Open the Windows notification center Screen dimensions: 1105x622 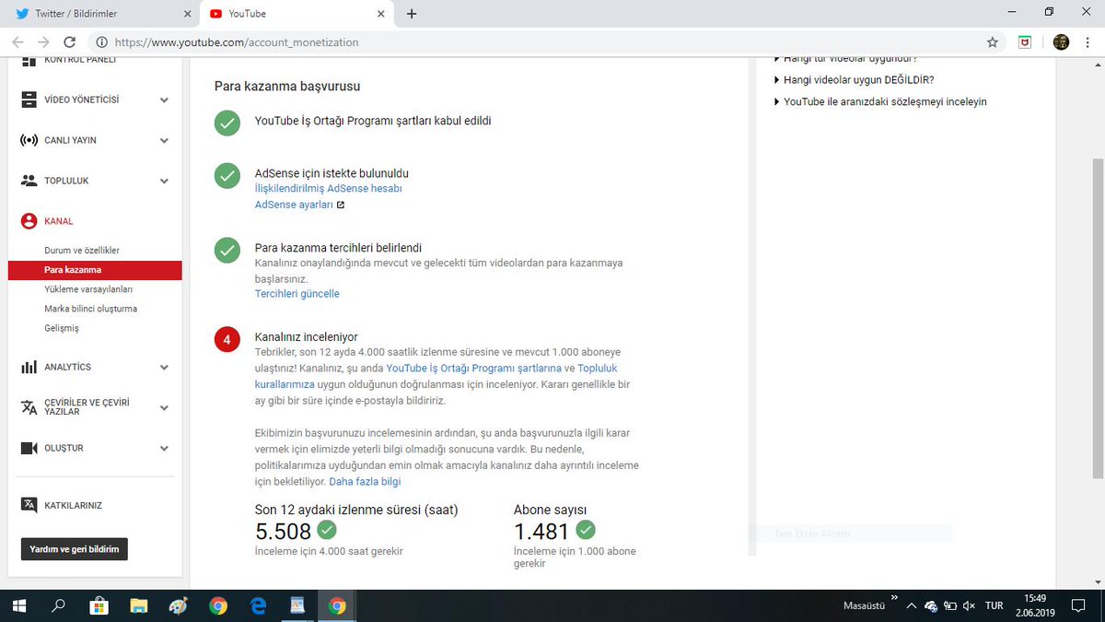[x=1079, y=605]
